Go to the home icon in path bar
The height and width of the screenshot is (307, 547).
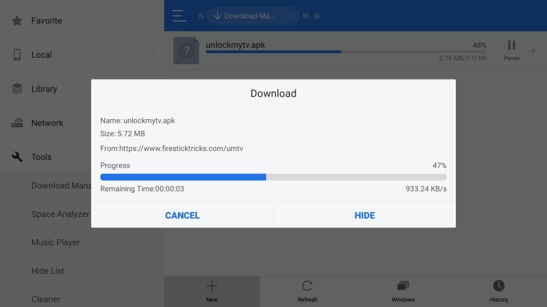coord(200,16)
